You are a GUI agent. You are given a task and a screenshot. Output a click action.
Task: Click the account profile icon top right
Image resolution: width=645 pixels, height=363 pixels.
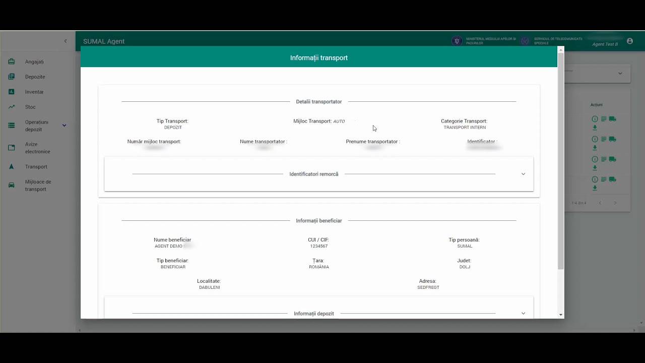pos(629,41)
